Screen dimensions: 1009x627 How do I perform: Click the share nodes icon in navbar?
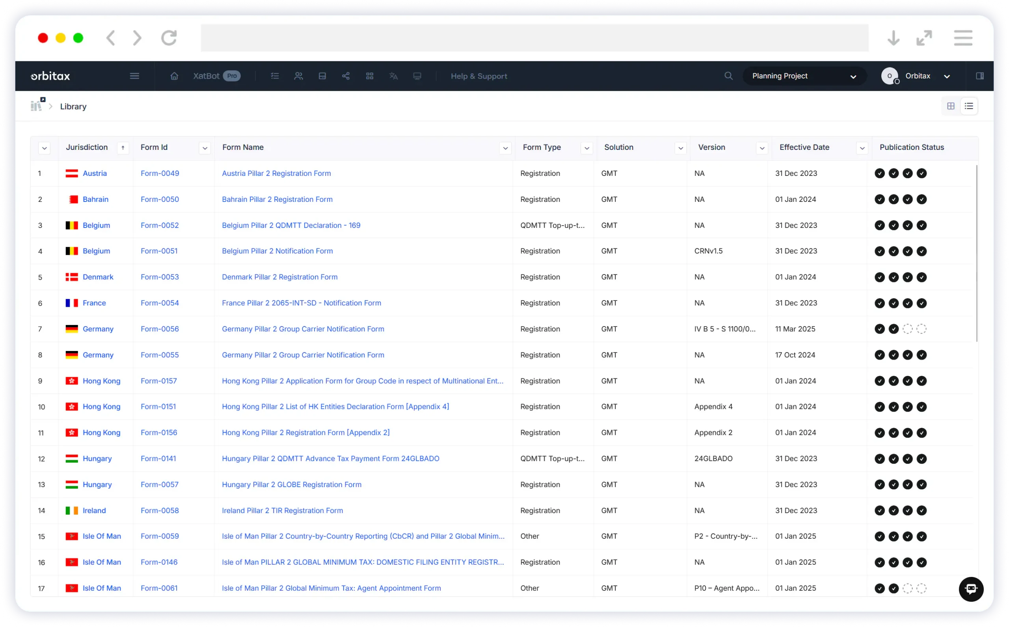pyautogui.click(x=346, y=76)
